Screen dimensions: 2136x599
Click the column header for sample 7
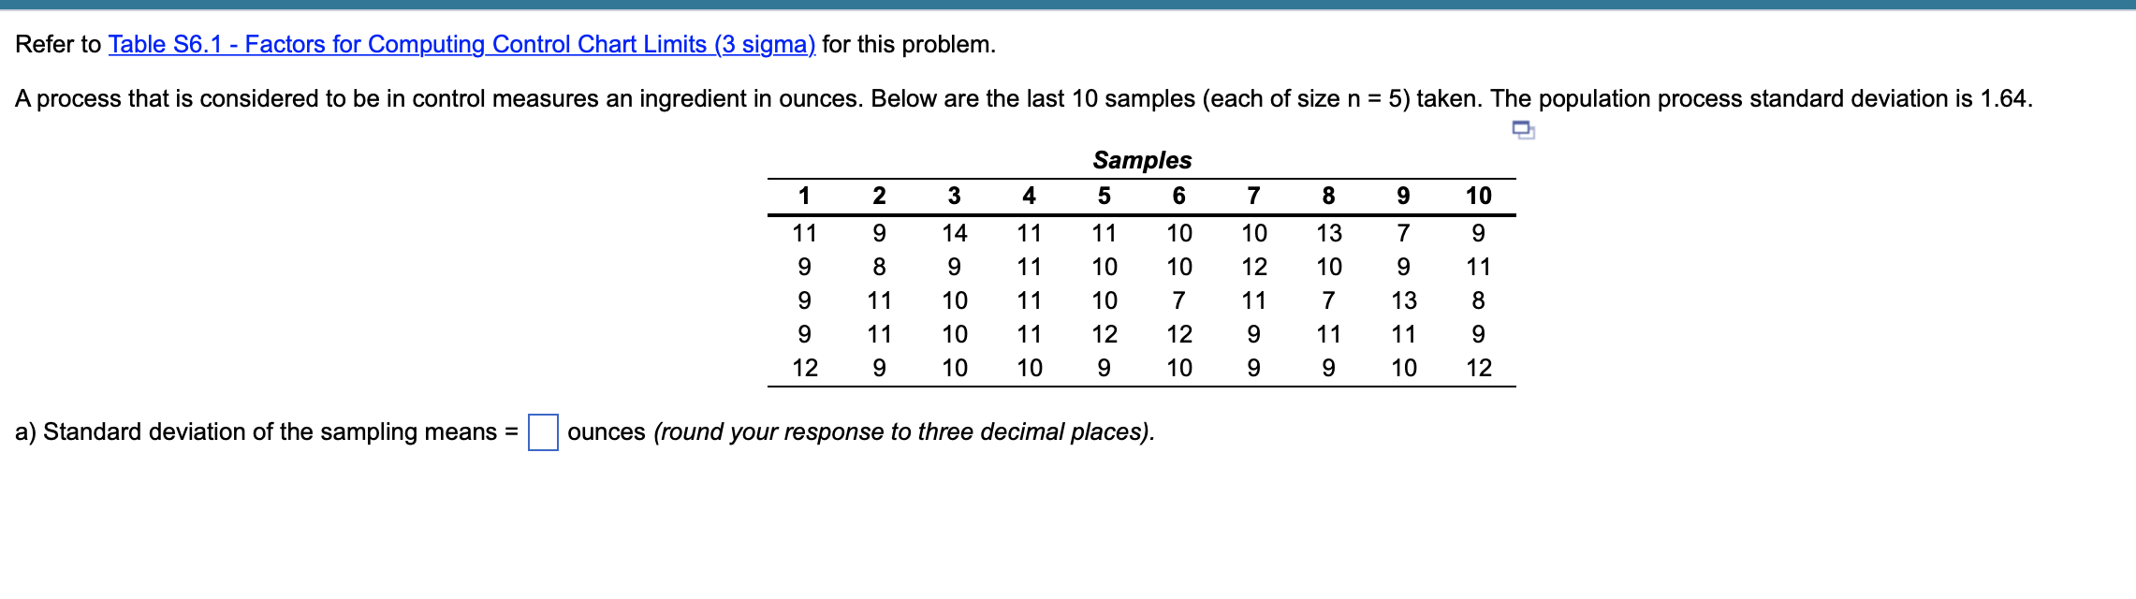(x=1254, y=194)
